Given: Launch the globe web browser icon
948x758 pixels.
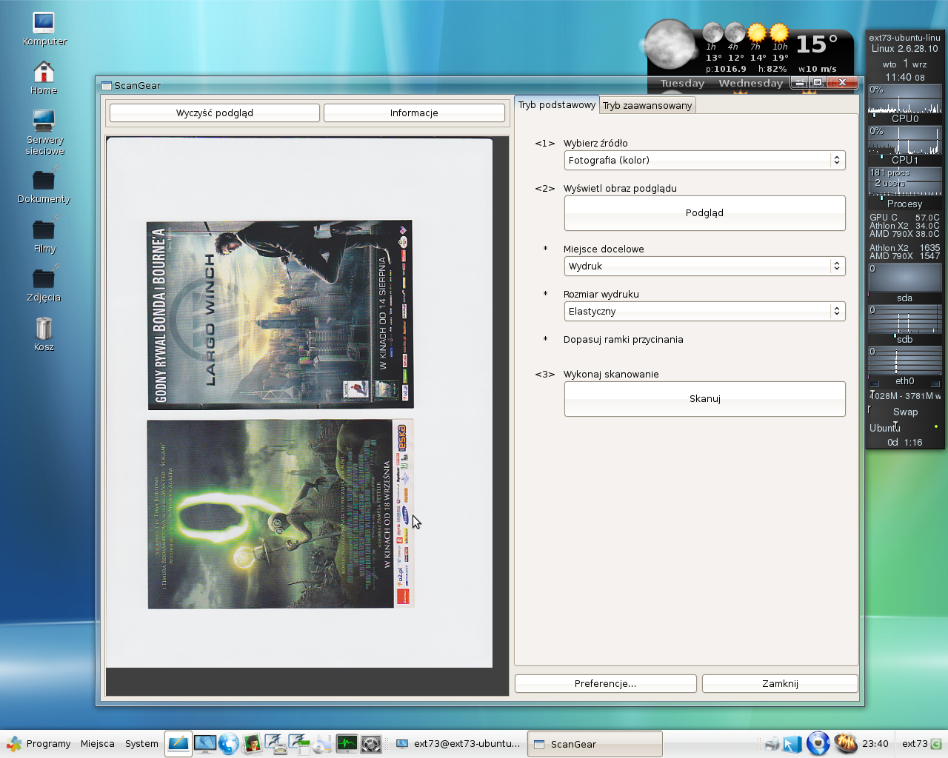Looking at the screenshot, I should click(229, 744).
